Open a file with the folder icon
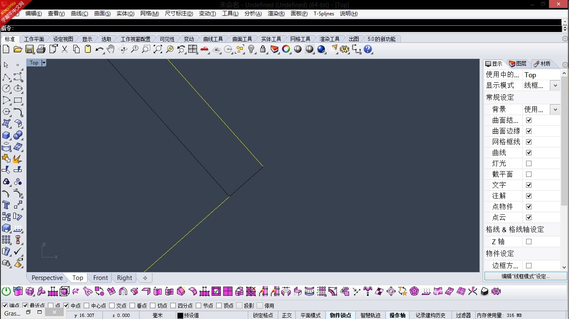The image size is (569, 319). tap(17, 49)
